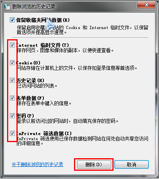Click the 删除(D) button
The width and height of the screenshot is (159, 179).
tap(94, 164)
